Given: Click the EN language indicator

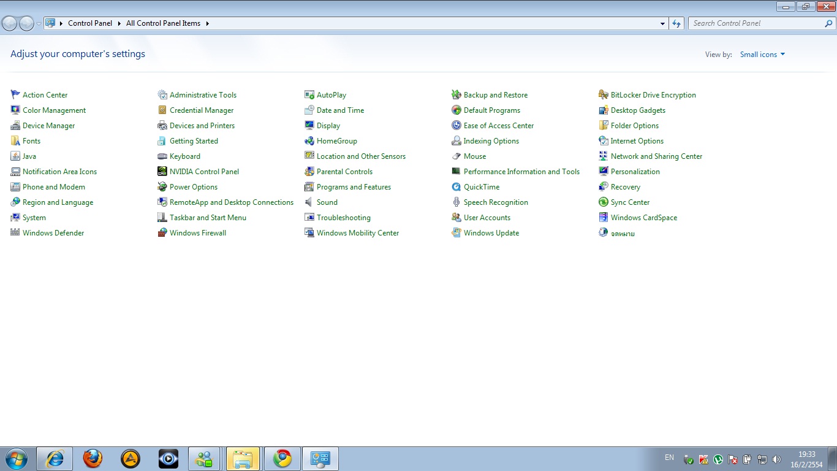Looking at the screenshot, I should point(669,458).
